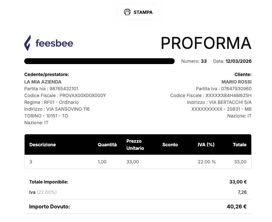Select the PROFORMA document title
Image resolution: width=272 pixels, height=222 pixels.
206,43
